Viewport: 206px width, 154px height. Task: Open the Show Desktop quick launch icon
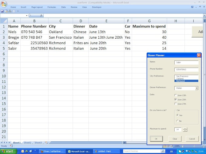31,151
